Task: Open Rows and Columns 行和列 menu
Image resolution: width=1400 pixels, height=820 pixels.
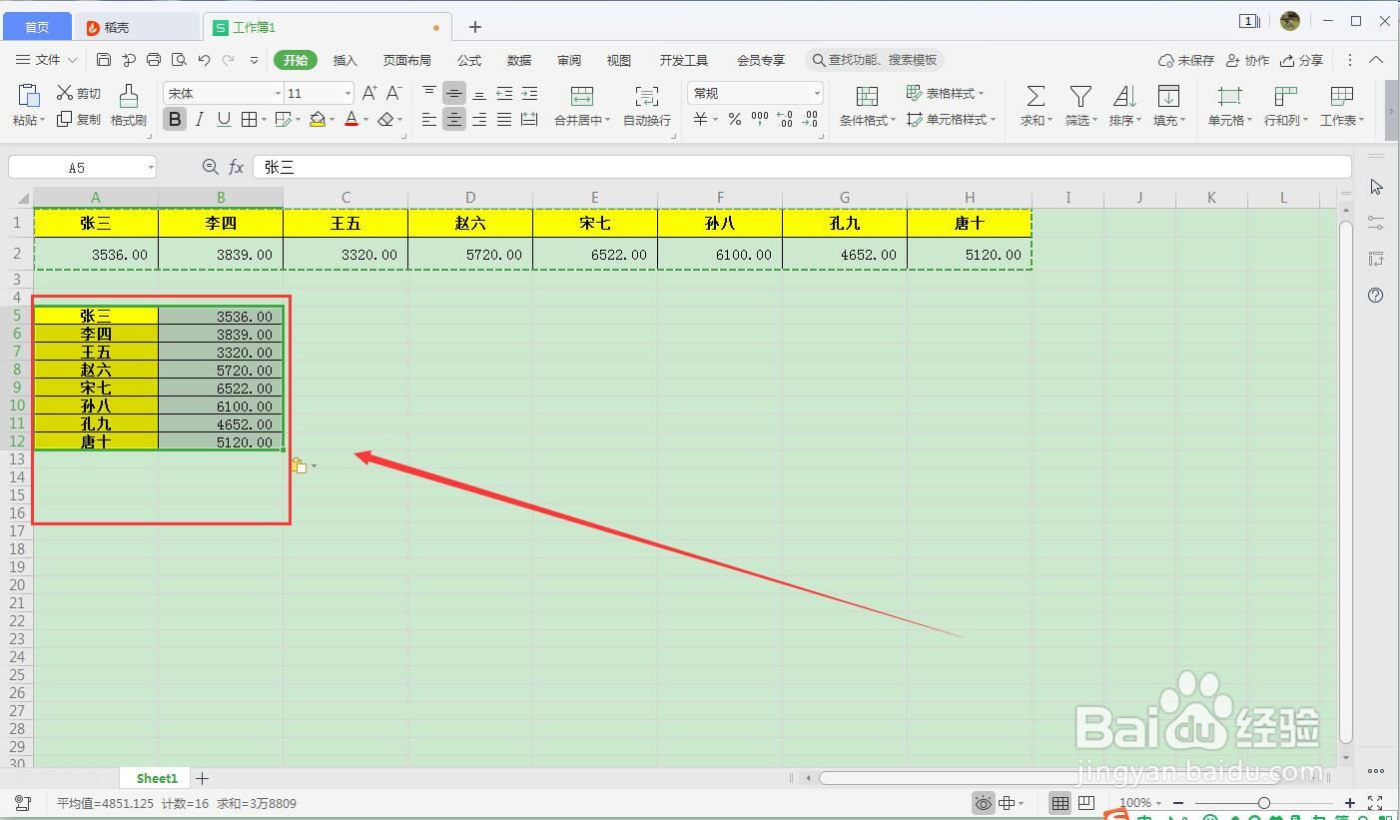Action: tap(1285, 106)
